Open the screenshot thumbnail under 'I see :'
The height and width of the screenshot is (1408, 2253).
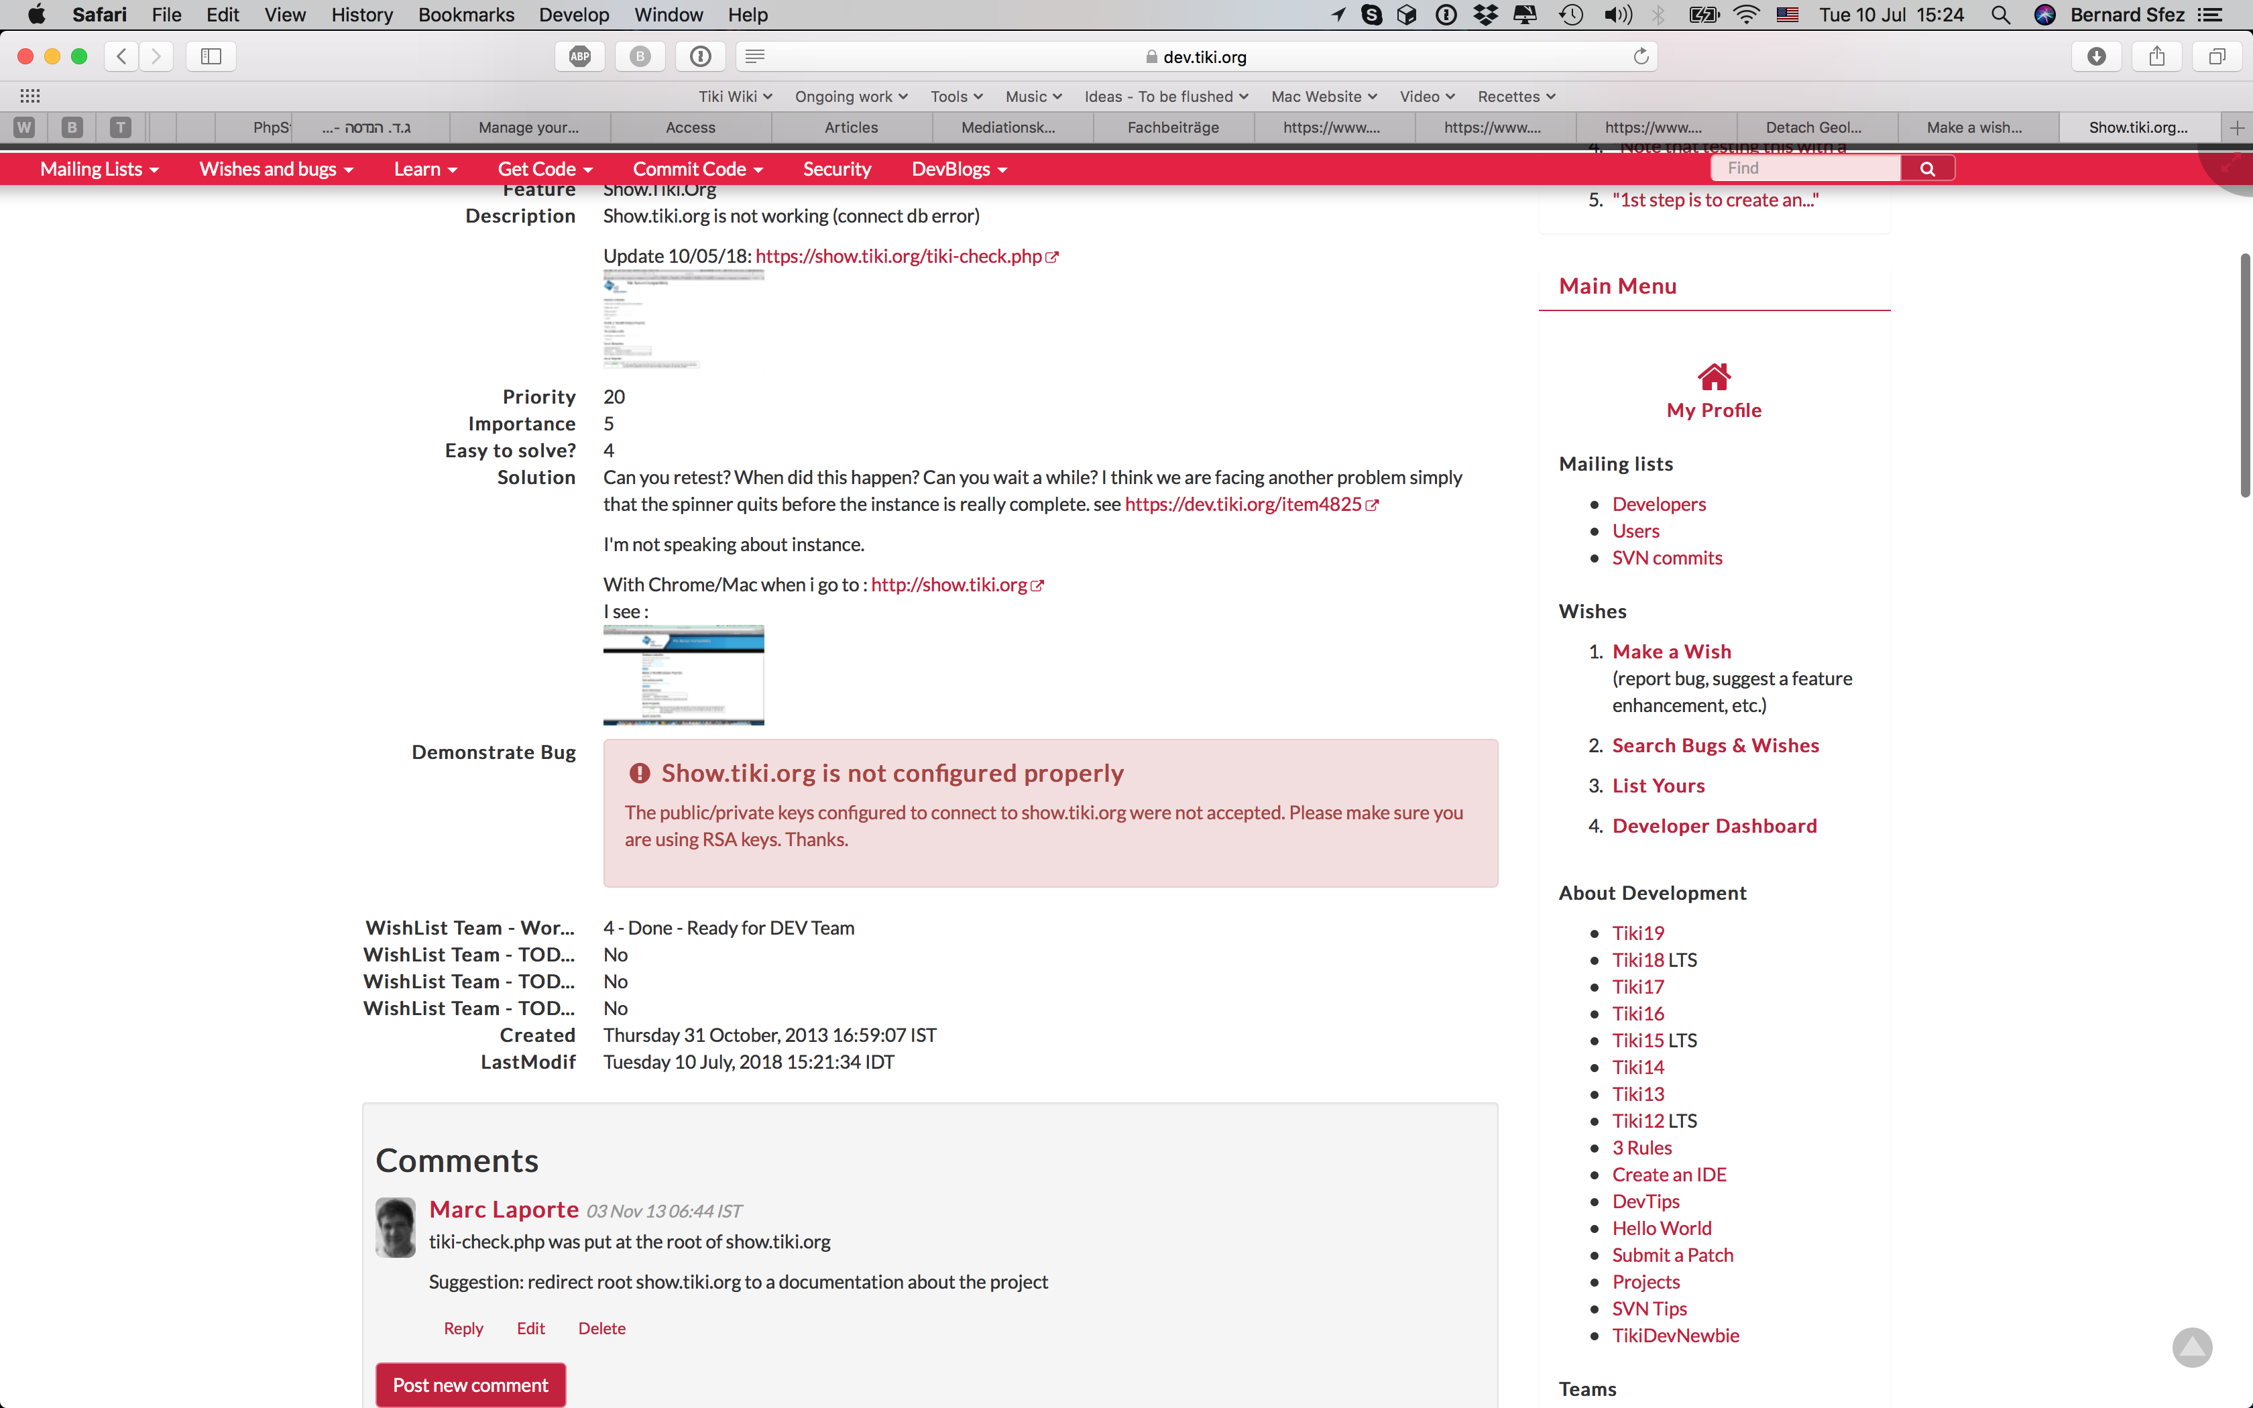(683, 675)
